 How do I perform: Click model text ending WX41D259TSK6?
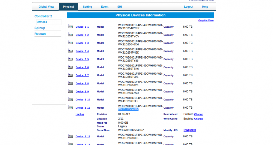coord(140,67)
